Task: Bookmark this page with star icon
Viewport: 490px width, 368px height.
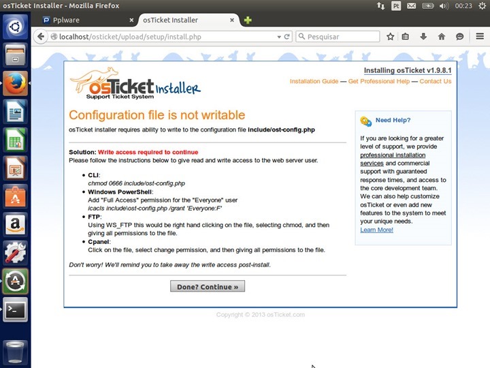Action: pyautogui.click(x=391, y=37)
